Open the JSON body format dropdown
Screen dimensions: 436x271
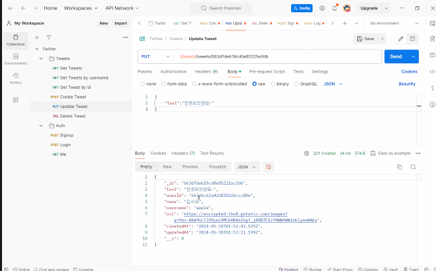click(x=333, y=84)
